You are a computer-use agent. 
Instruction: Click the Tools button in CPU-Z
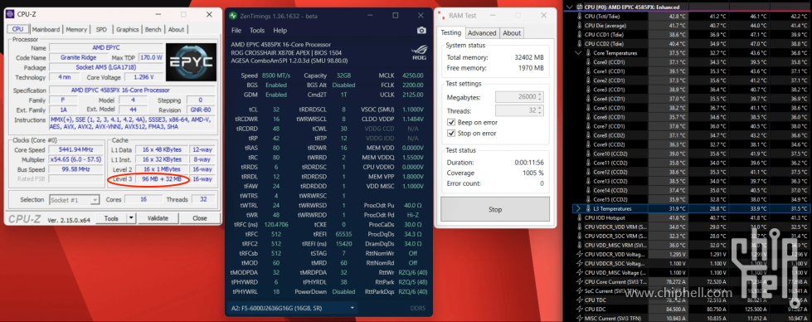111,218
